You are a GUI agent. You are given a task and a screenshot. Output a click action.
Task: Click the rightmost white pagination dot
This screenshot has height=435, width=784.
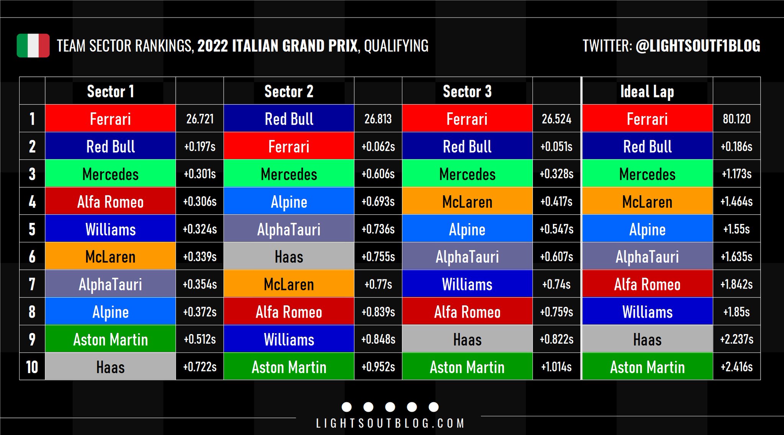click(433, 407)
